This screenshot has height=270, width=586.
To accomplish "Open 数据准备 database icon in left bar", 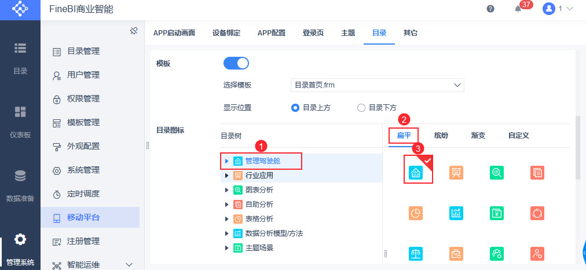I will 20,176.
